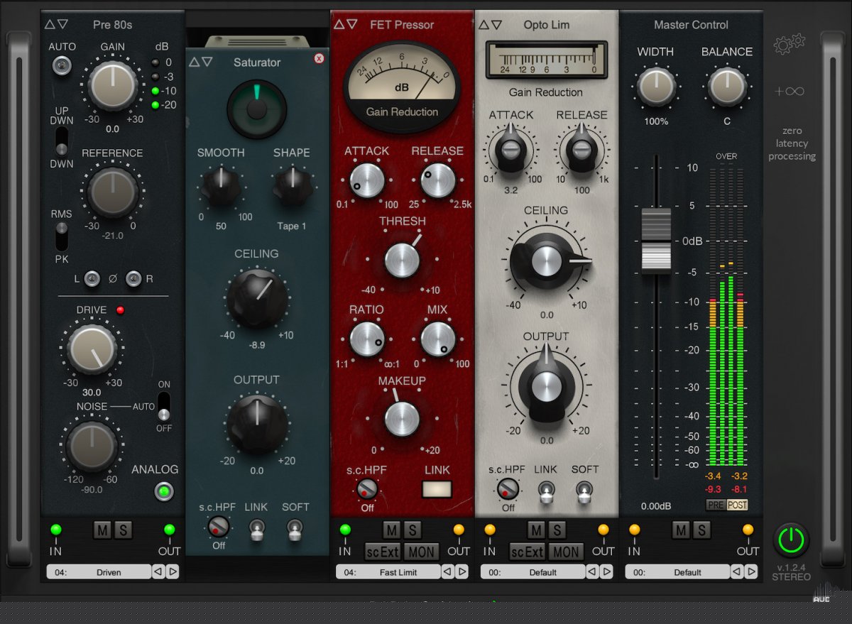Screen dimensions: 852x624
Task: Click the Master Control WIDTH knob
Action: [x=656, y=87]
